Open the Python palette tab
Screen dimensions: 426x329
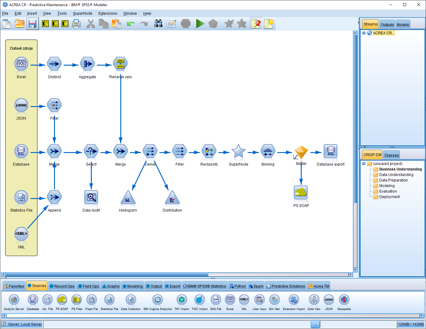238,286
